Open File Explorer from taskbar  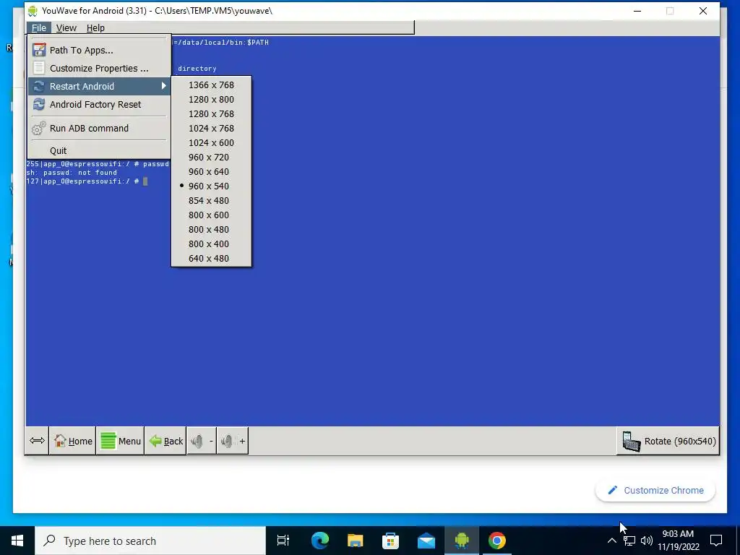355,541
